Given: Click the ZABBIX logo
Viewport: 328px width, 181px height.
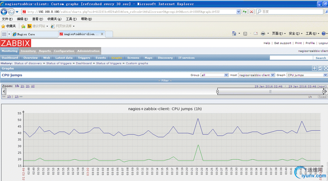Looking at the screenshot, I should 16,43.
